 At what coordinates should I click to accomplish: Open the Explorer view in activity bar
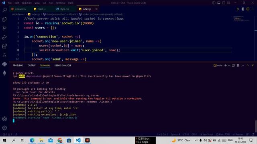point(4,19)
